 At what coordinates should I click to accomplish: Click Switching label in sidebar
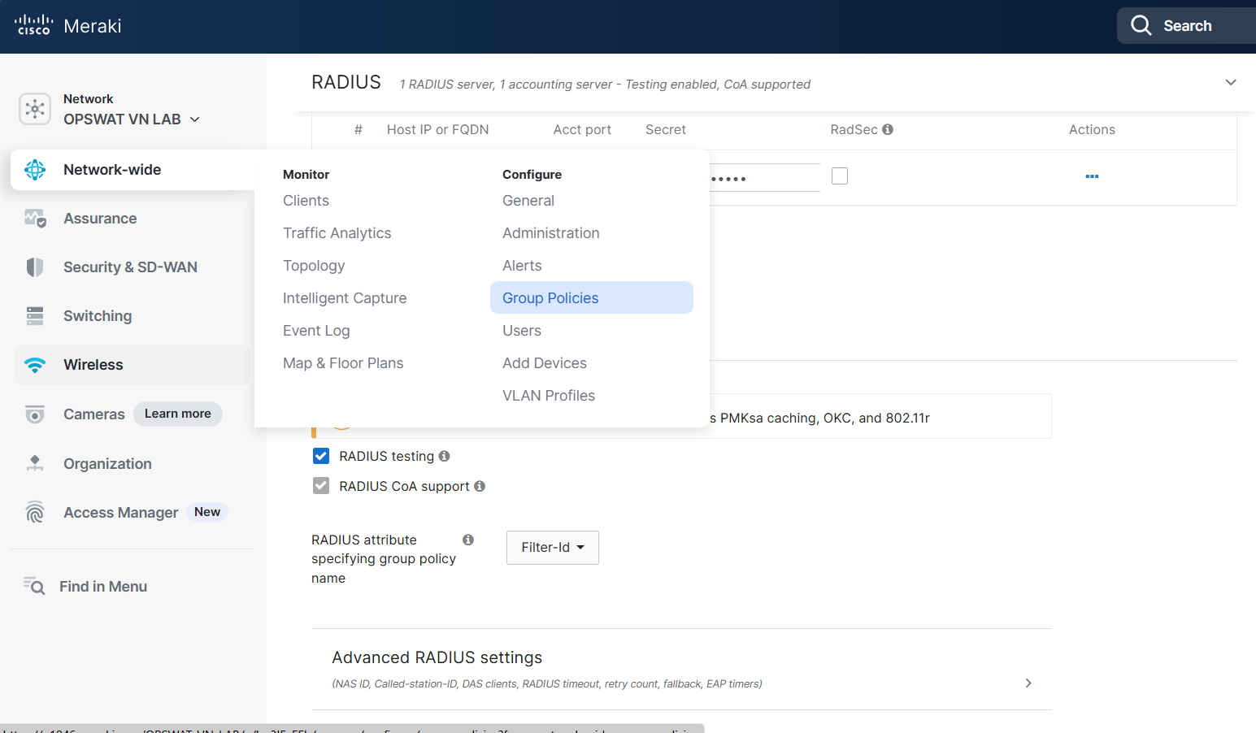pyautogui.click(x=98, y=316)
